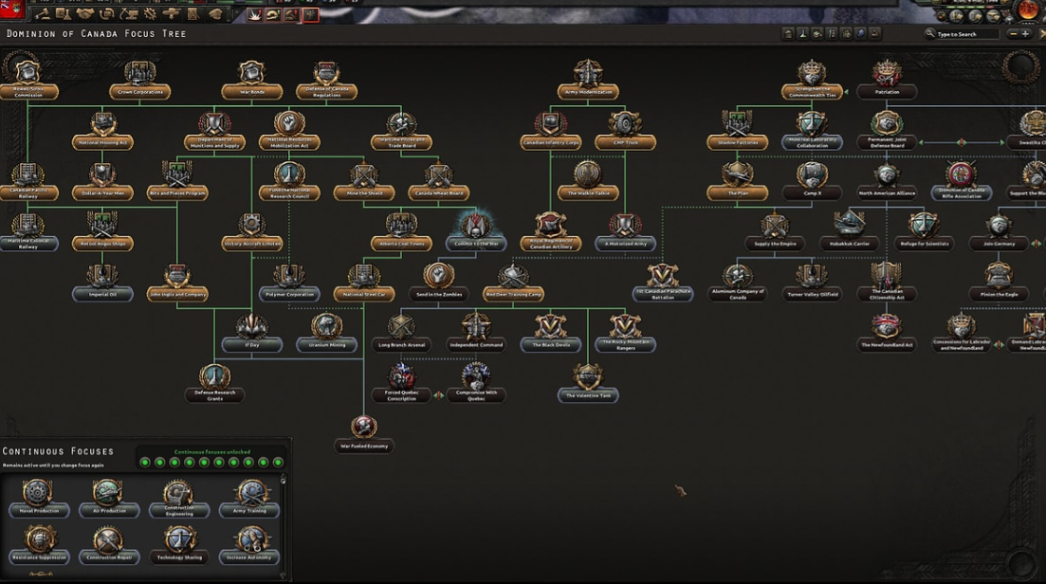The image size is (1046, 584).
Task: Toggle the blue helmet focus filter
Action: tap(860, 33)
